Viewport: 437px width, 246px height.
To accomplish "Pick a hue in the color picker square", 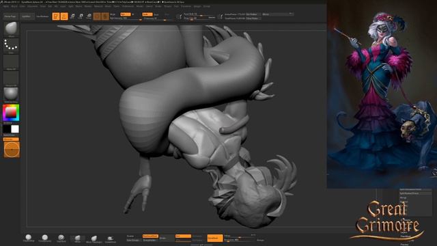I will tap(11, 113).
